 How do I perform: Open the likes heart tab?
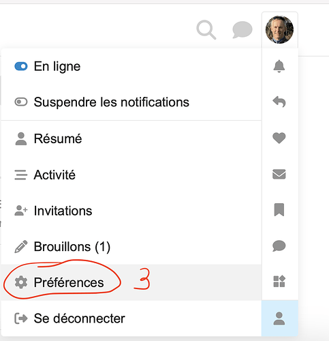[x=279, y=138]
